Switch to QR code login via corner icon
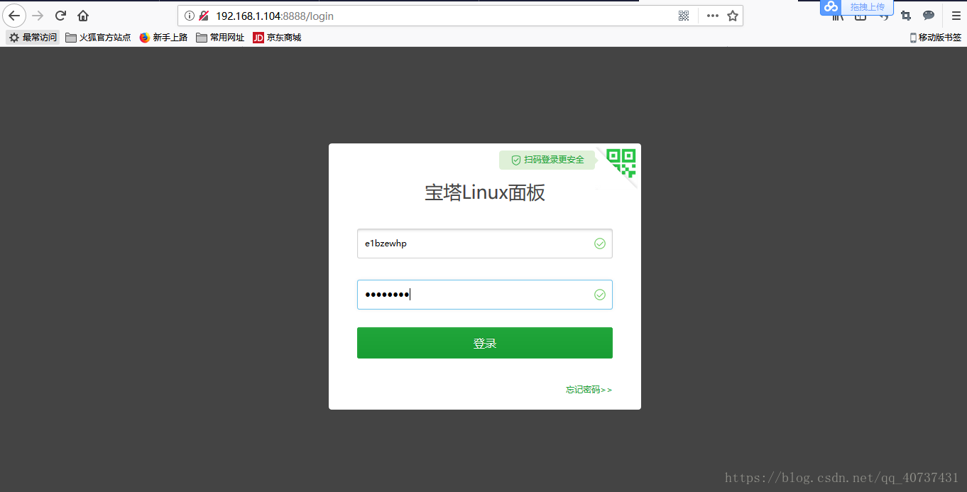This screenshot has width=967, height=492. tap(621, 163)
